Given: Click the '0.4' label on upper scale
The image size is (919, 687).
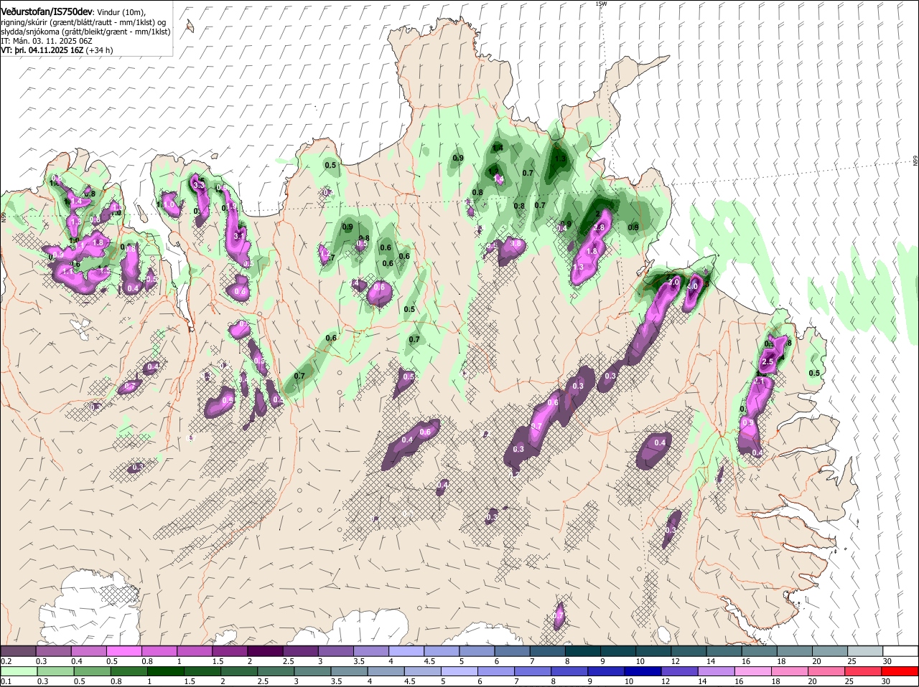Looking at the screenshot, I should [76, 660].
